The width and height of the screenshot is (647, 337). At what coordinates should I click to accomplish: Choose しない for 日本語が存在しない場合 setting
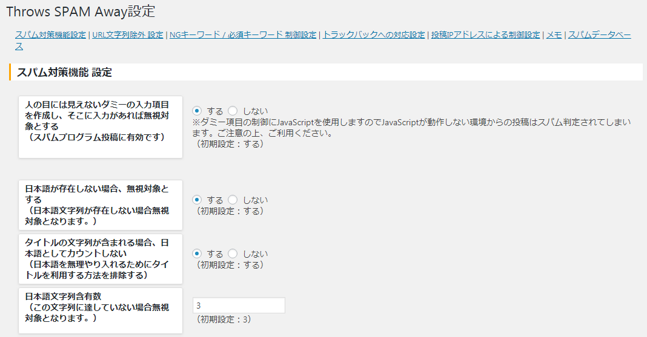point(233,200)
